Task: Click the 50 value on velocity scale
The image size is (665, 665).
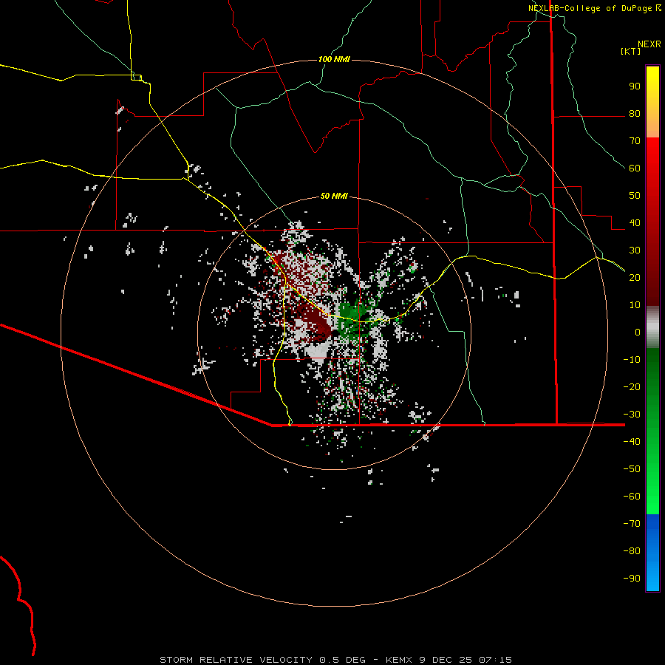Action: coord(635,196)
